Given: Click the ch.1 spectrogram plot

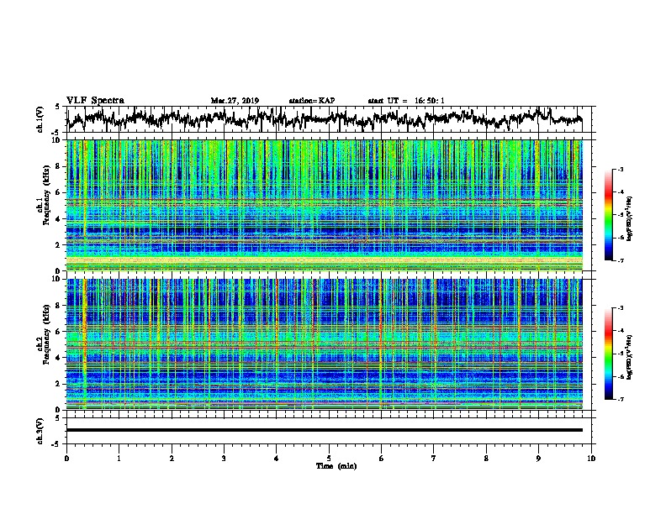Looking at the screenshot, I should [x=325, y=205].
